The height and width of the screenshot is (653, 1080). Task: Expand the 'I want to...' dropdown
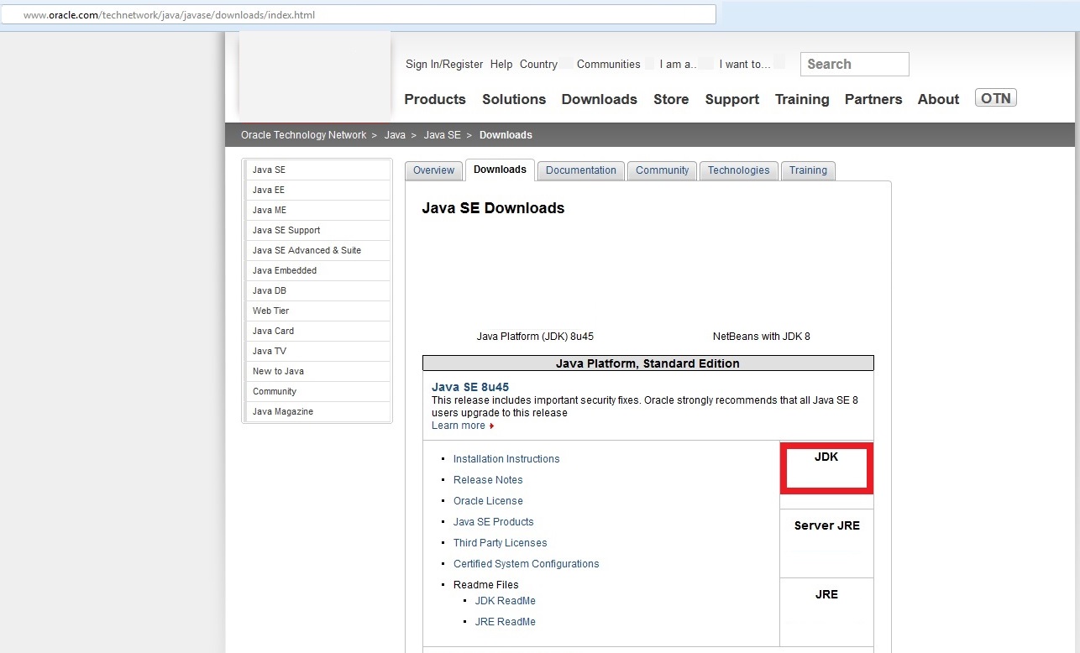coord(745,64)
